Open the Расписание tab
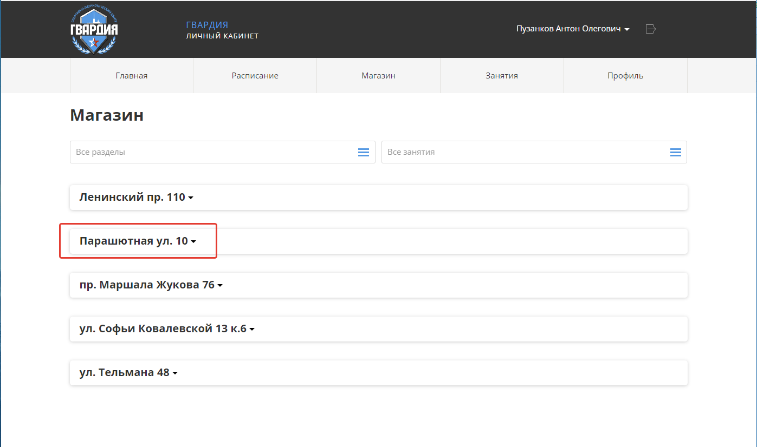The height and width of the screenshot is (447, 757). (255, 76)
